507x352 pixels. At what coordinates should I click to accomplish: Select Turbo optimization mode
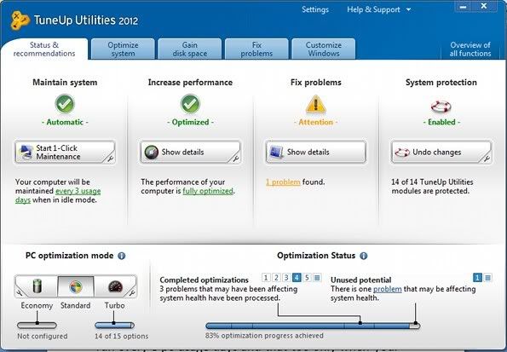click(x=115, y=286)
